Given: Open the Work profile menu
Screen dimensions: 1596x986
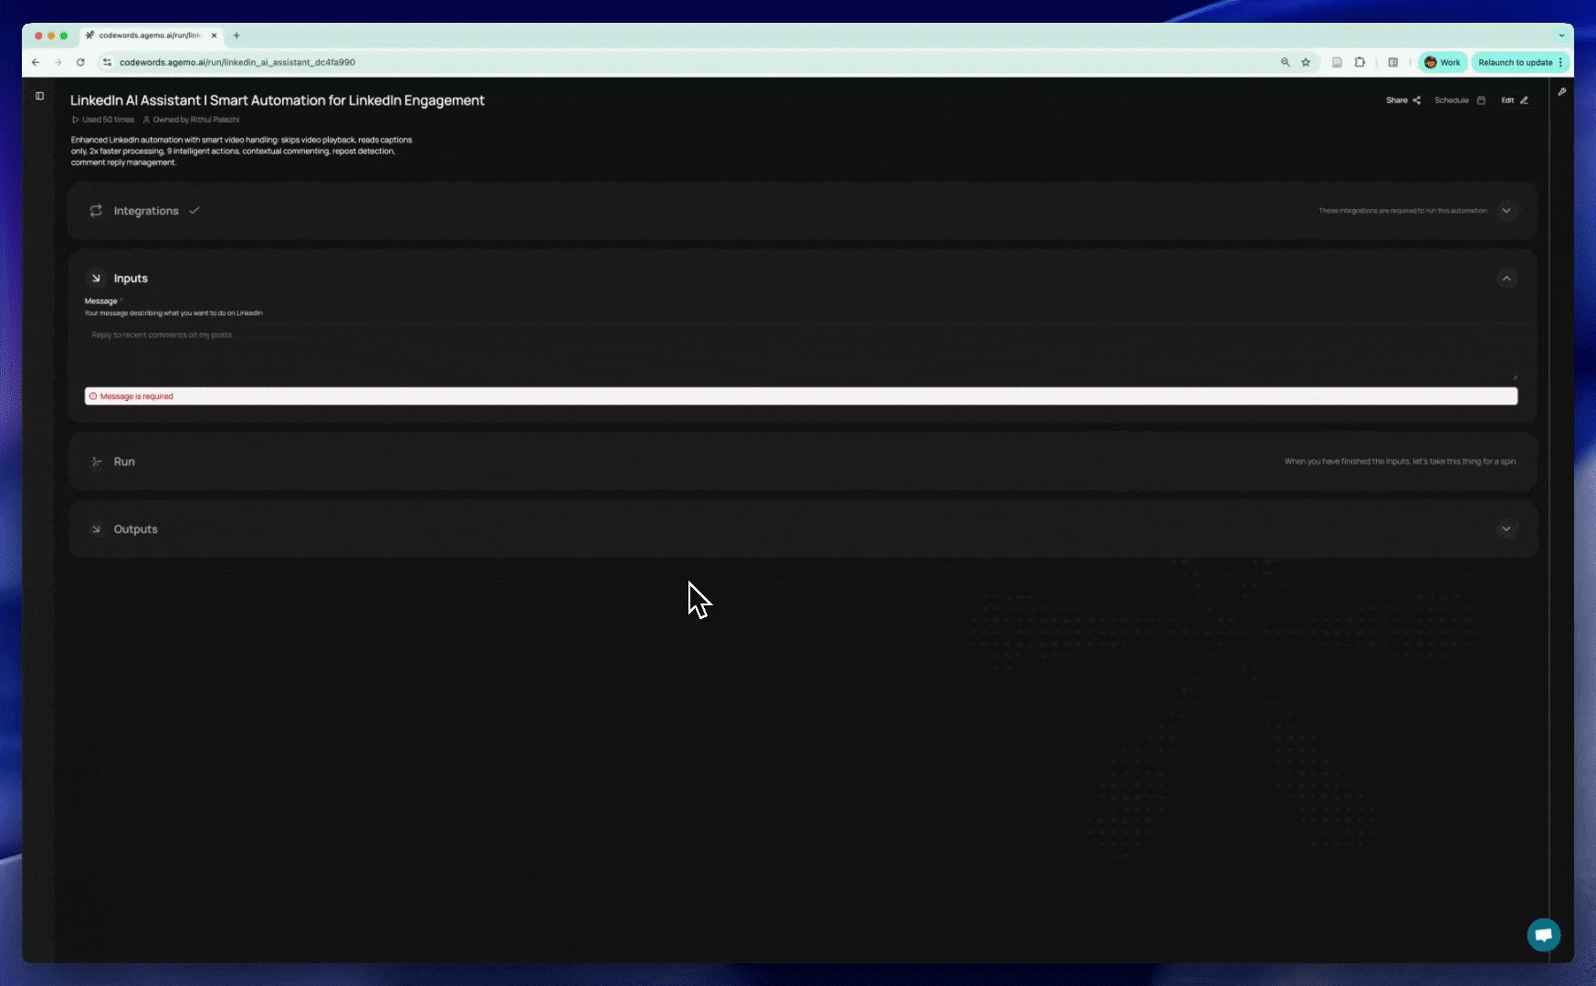Looking at the screenshot, I should [1443, 62].
